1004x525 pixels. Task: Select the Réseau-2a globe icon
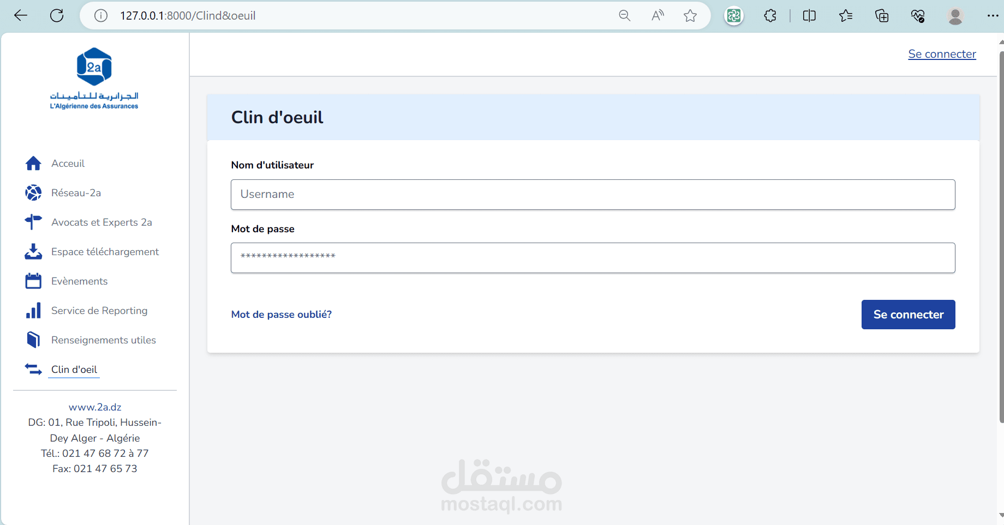33,192
